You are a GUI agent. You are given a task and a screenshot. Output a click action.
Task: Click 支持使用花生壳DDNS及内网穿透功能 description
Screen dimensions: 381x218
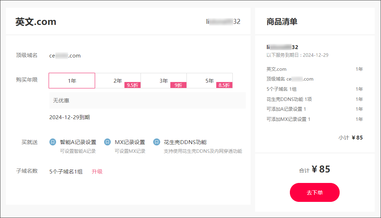click(x=203, y=151)
